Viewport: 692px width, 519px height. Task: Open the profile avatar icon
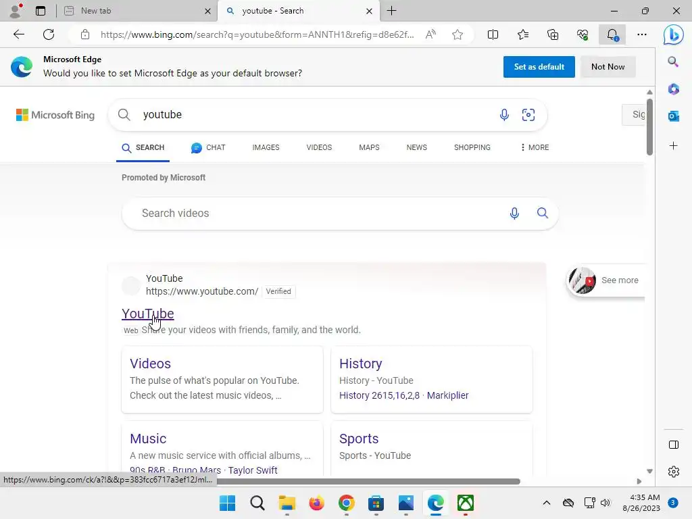pyautogui.click(x=16, y=11)
